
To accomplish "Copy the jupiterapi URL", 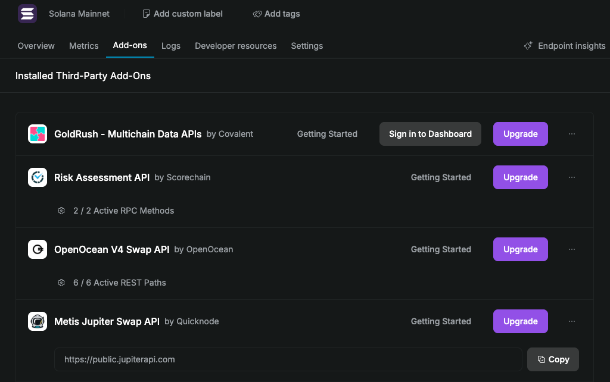I will tap(553, 359).
